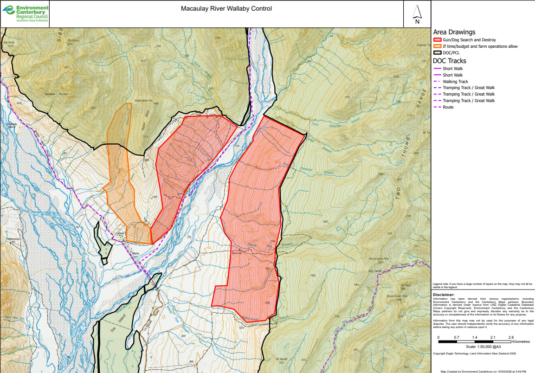Click the Environment Canterbury Regional Council logo
Viewport: 535px width, 373px height.
pos(25,14)
